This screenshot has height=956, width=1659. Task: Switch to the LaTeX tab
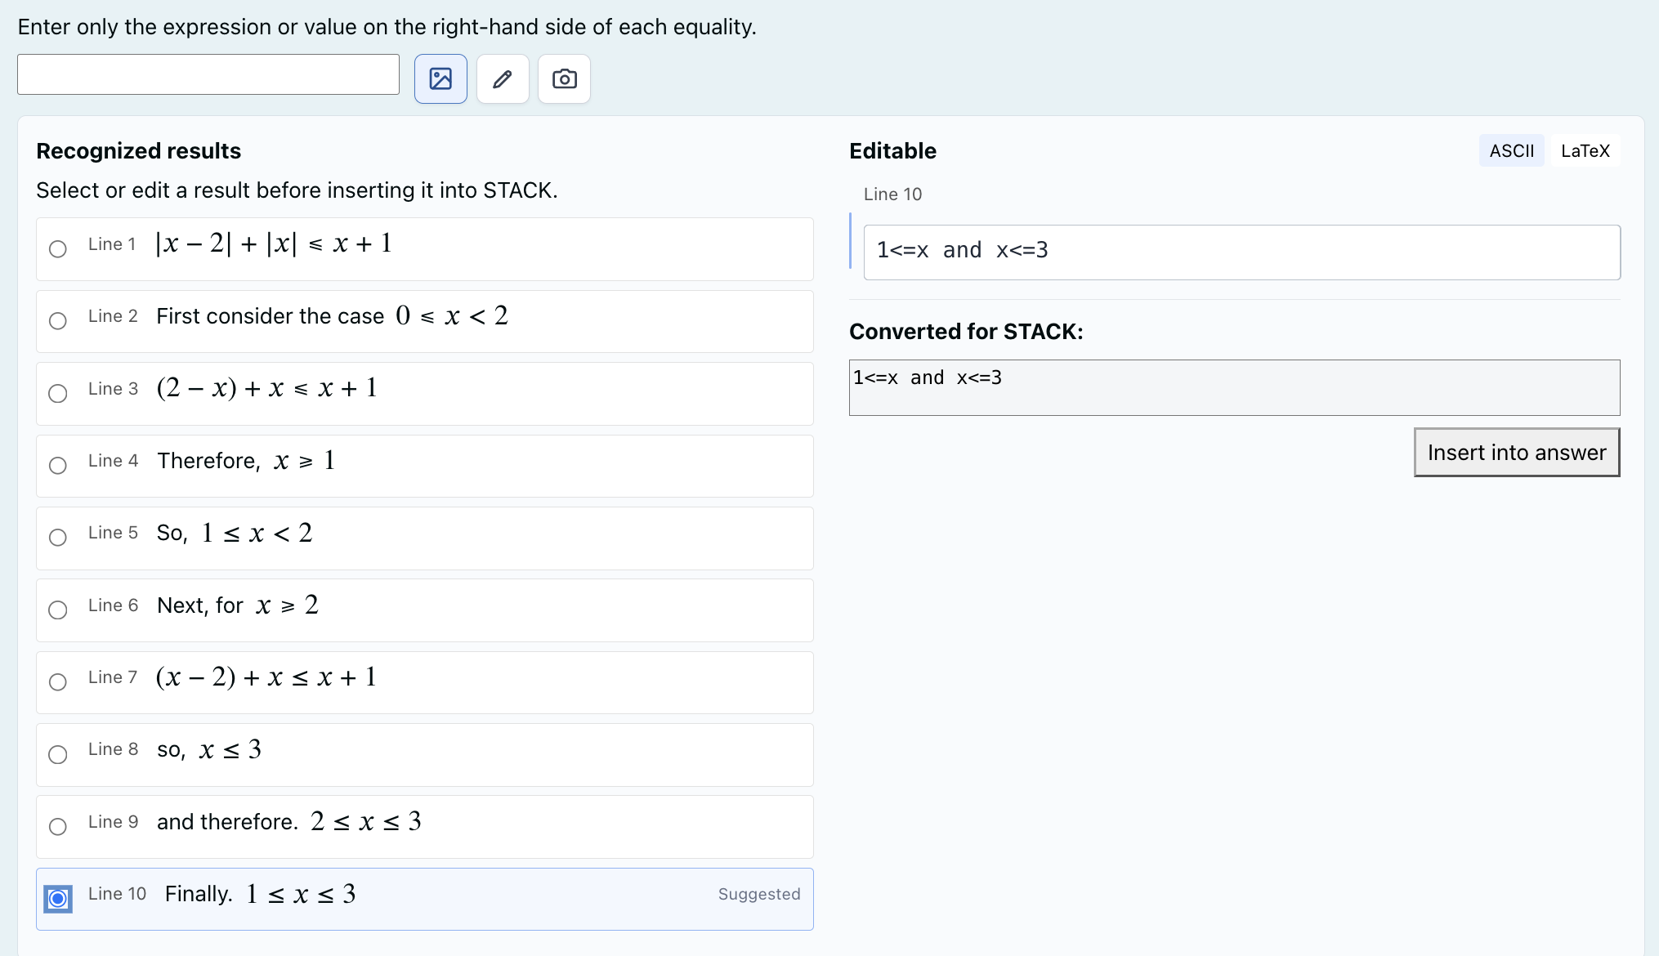(x=1585, y=150)
